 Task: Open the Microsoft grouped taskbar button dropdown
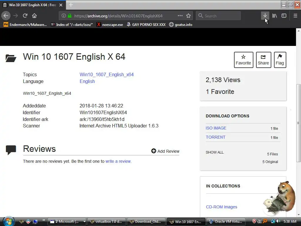[x=84, y=222]
